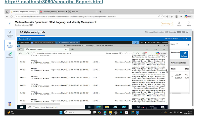
Task: Open Edge settings and more menu
Action: tap(181, 16)
